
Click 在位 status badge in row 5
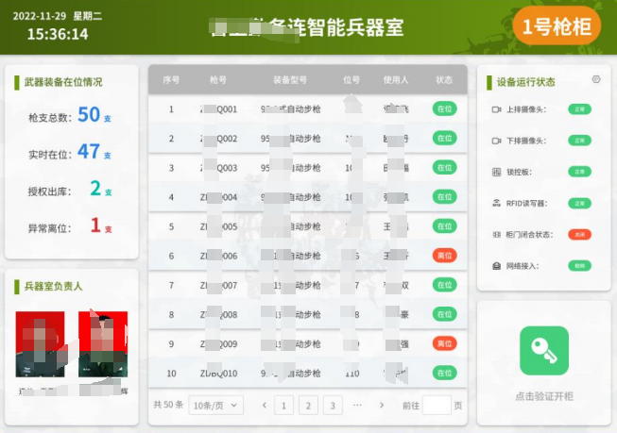coord(445,226)
